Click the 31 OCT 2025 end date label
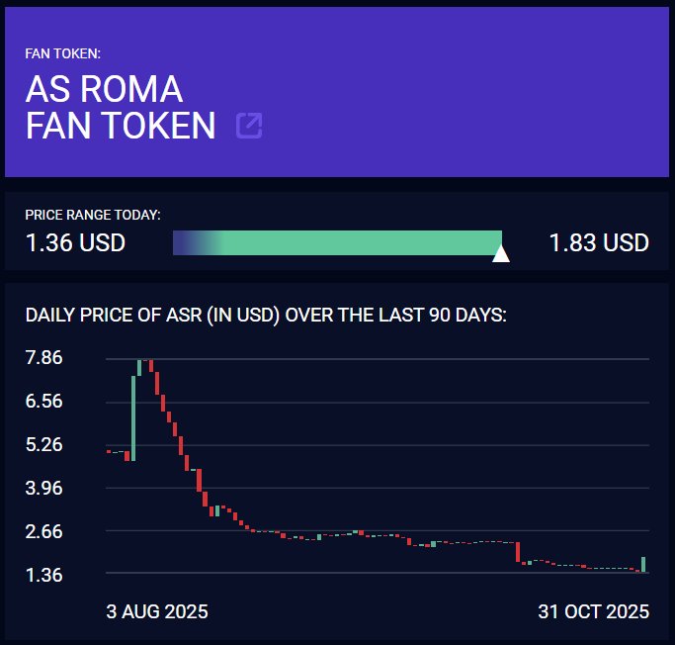This screenshot has height=645, width=675. [x=594, y=611]
